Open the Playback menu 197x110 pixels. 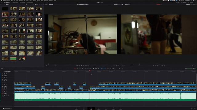click(34, 1)
